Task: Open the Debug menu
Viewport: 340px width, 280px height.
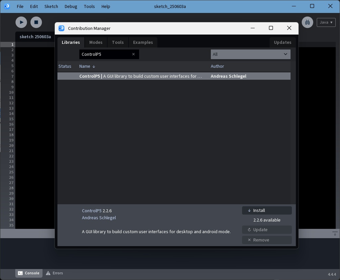Action: coord(71,7)
